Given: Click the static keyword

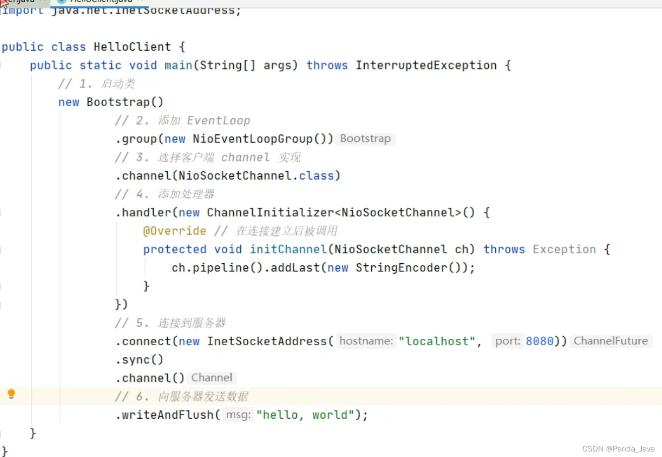Looking at the screenshot, I should (x=101, y=65).
